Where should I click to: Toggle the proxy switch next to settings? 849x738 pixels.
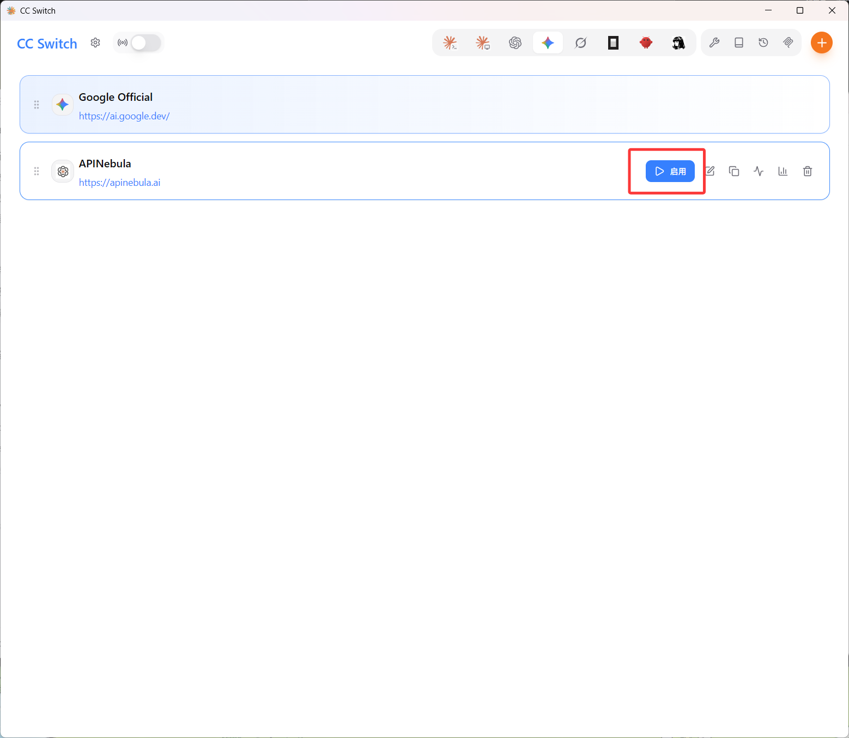tap(145, 43)
